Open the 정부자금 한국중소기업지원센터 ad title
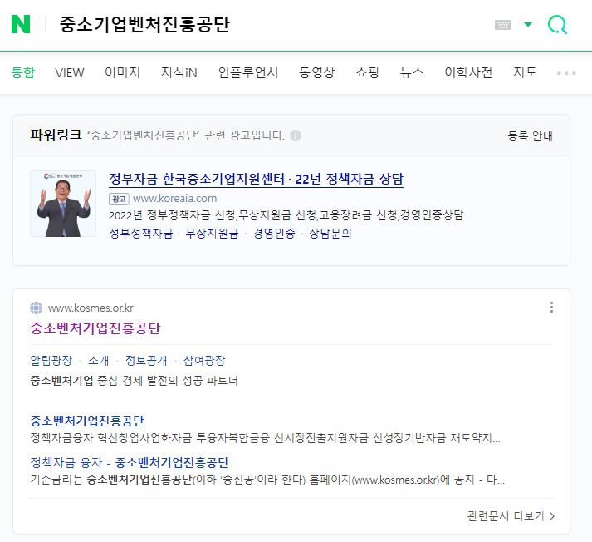592x542 pixels. [256, 179]
